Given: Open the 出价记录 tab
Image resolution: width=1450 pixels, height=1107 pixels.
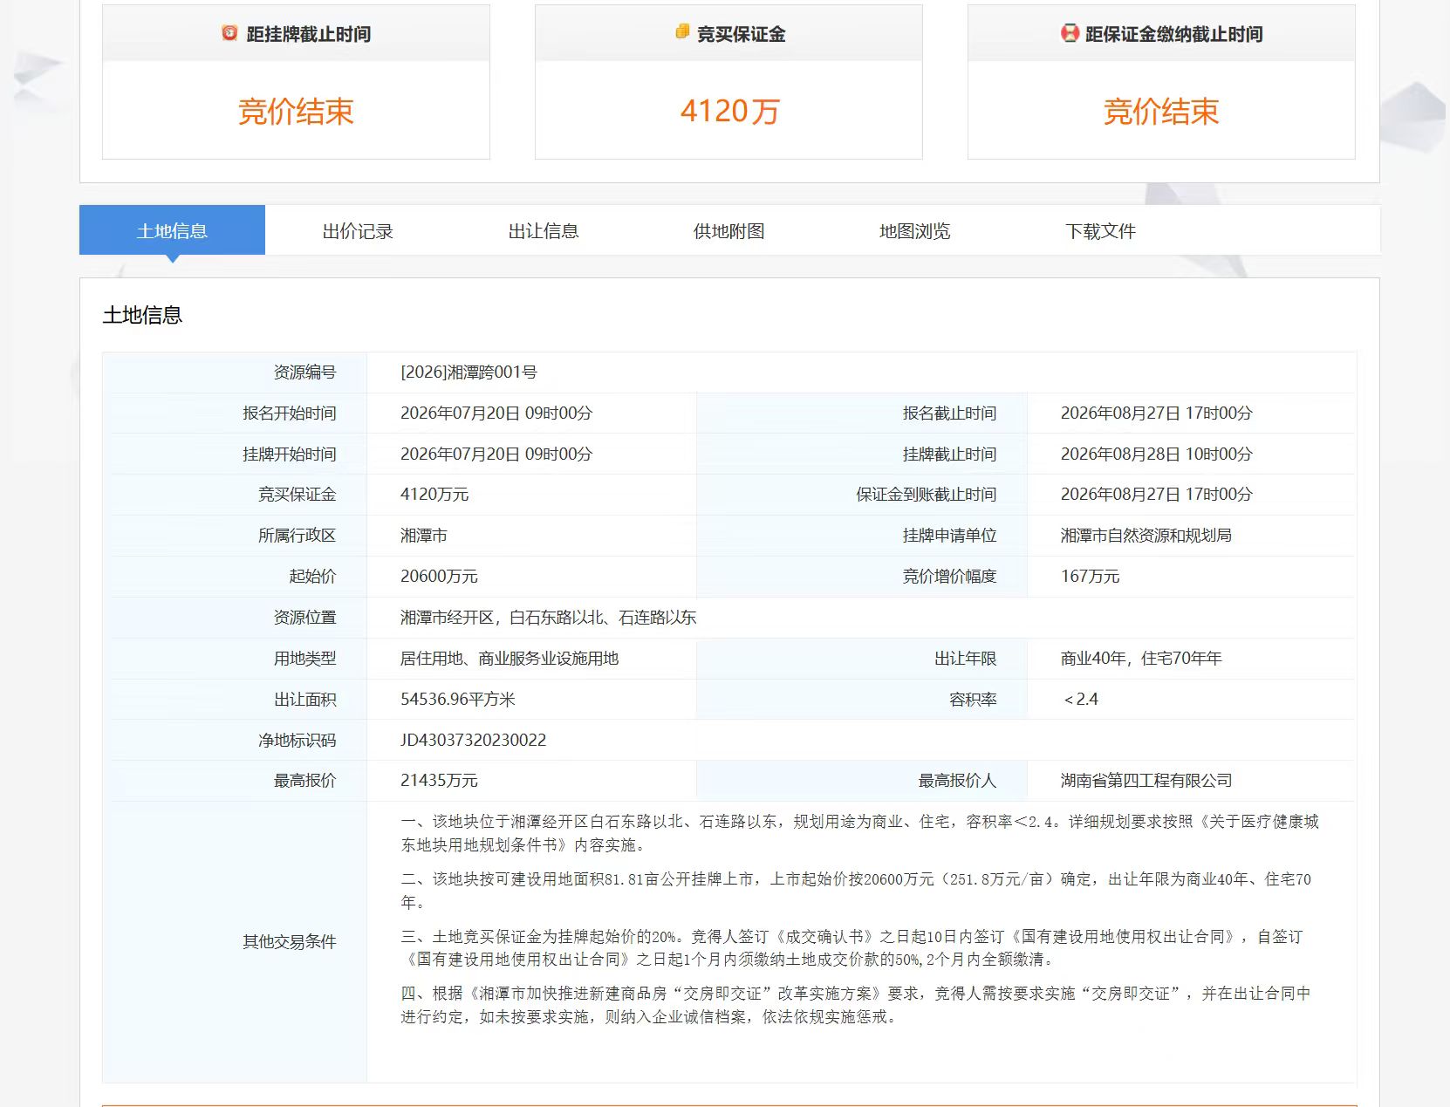Looking at the screenshot, I should (x=358, y=230).
